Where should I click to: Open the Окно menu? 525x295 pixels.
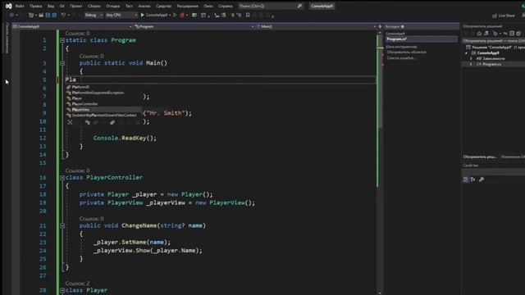point(208,6)
